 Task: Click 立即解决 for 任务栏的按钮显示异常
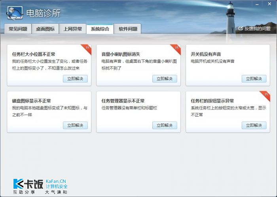(254, 125)
